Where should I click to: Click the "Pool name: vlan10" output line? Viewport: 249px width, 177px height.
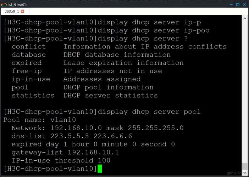click(39, 120)
